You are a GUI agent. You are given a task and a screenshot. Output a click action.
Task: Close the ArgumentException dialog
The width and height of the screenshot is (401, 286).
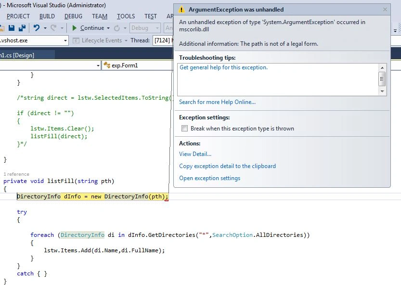(x=385, y=10)
